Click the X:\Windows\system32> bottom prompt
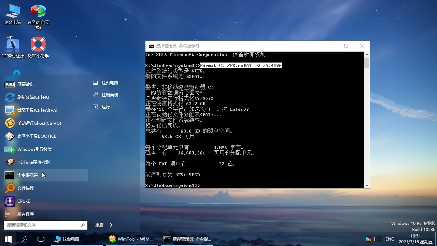The width and height of the screenshot is (437, 246). pyautogui.click(x=172, y=186)
